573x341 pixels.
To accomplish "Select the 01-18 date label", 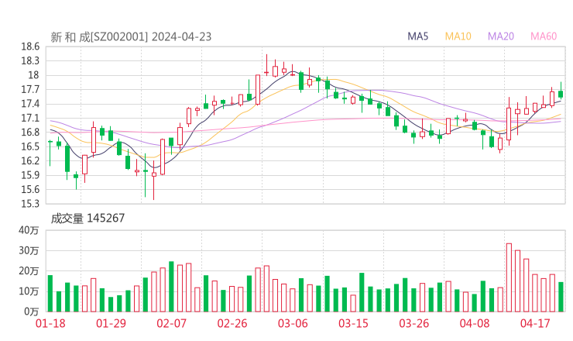I will tap(50, 323).
